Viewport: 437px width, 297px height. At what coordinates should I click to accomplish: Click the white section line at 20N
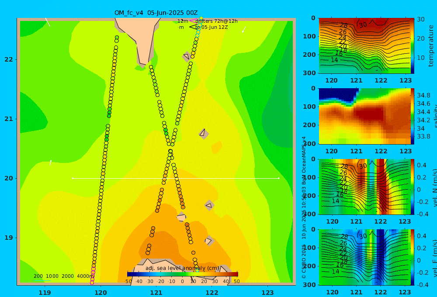[176, 178]
